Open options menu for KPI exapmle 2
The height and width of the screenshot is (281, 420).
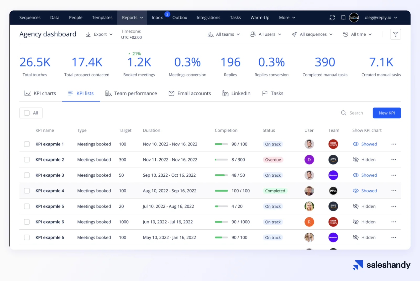click(393, 160)
